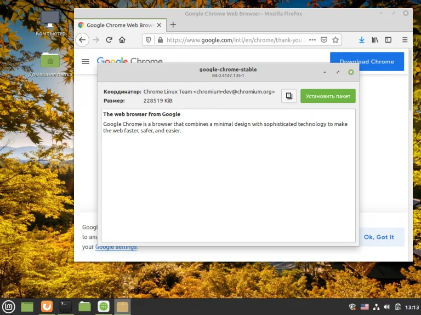Select package installer taskbar window item
Viewport: 421px width, 315px height.
[x=122, y=306]
